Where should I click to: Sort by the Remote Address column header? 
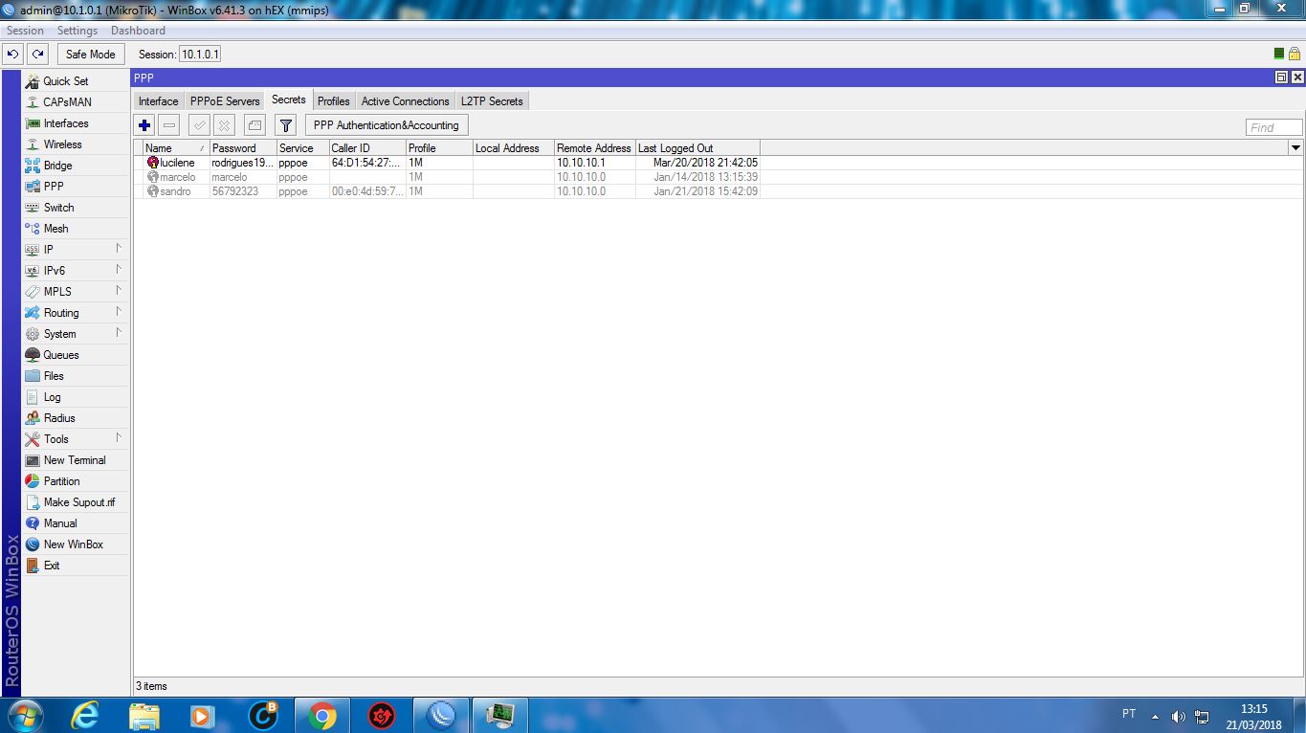594,148
